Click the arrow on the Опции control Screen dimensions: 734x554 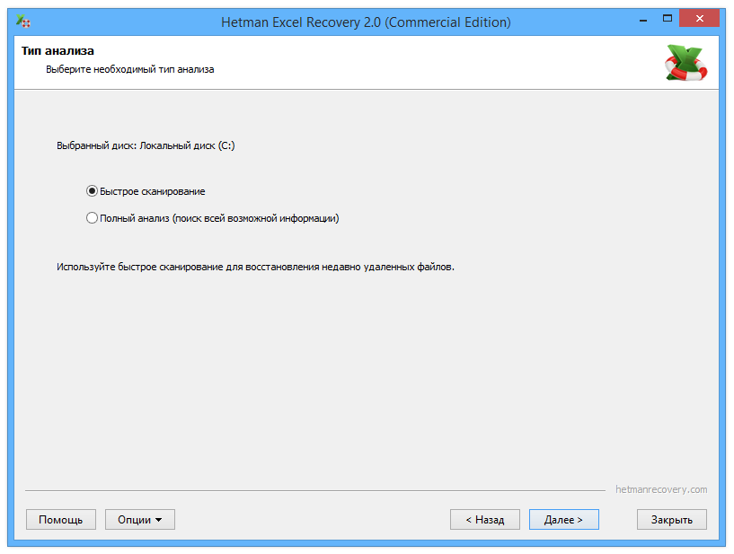158,519
